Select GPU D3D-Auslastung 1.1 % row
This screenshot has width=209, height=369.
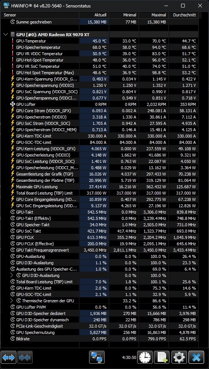point(99,263)
